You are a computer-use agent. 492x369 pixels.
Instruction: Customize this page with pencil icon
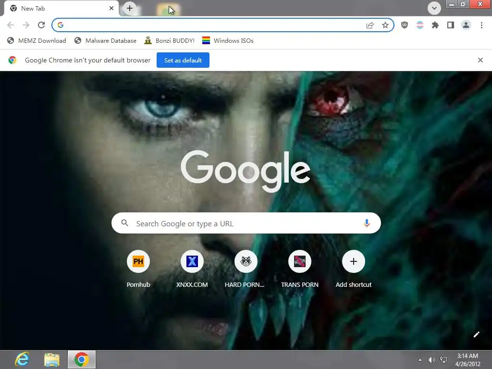click(476, 334)
